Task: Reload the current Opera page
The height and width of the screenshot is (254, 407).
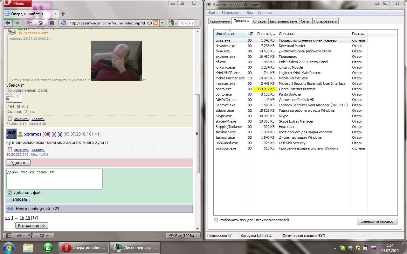Action: tap(40, 23)
